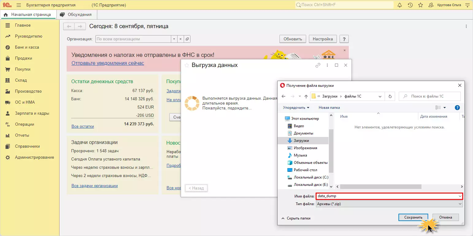Expand the Организация dropdown arrow
This screenshot has width=473, height=236.
coord(174,39)
